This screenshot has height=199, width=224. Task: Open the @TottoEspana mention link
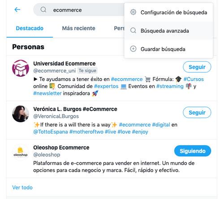point(51,132)
